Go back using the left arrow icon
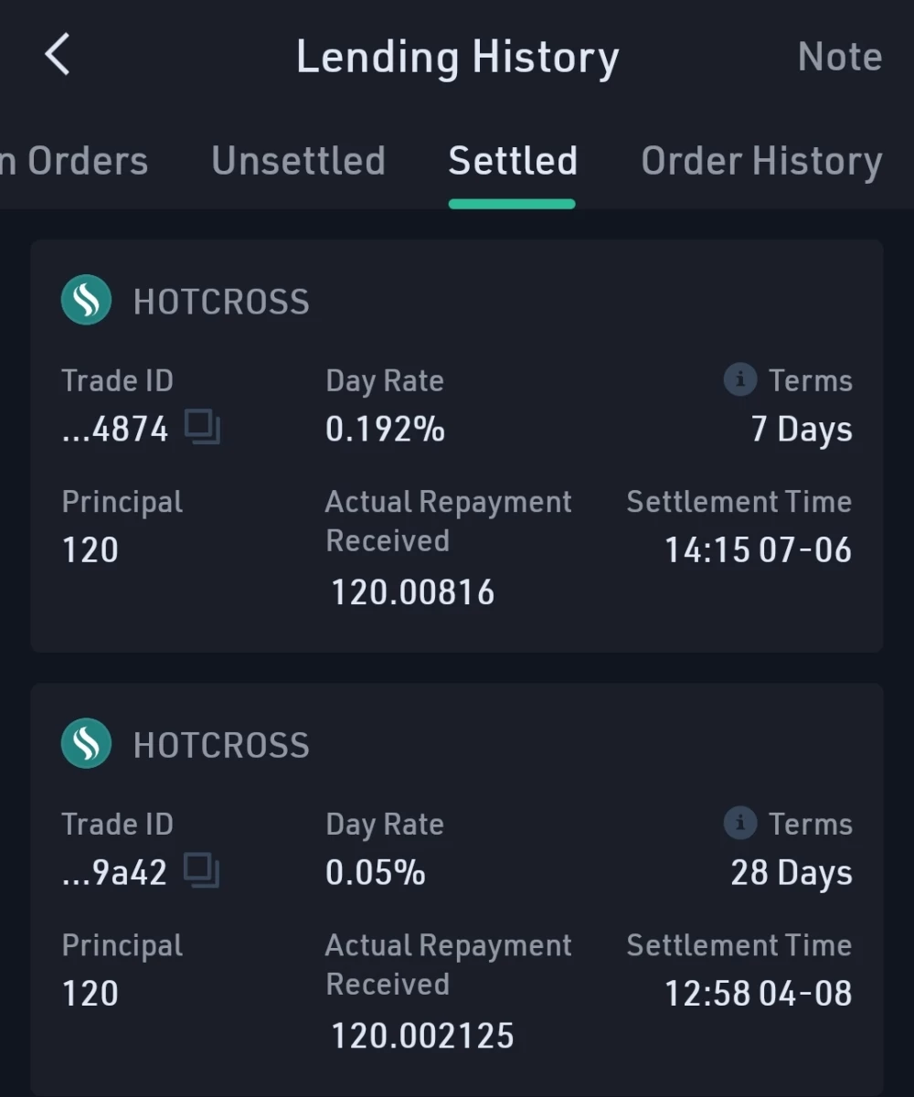Viewport: 914px width, 1097px height. [x=57, y=56]
